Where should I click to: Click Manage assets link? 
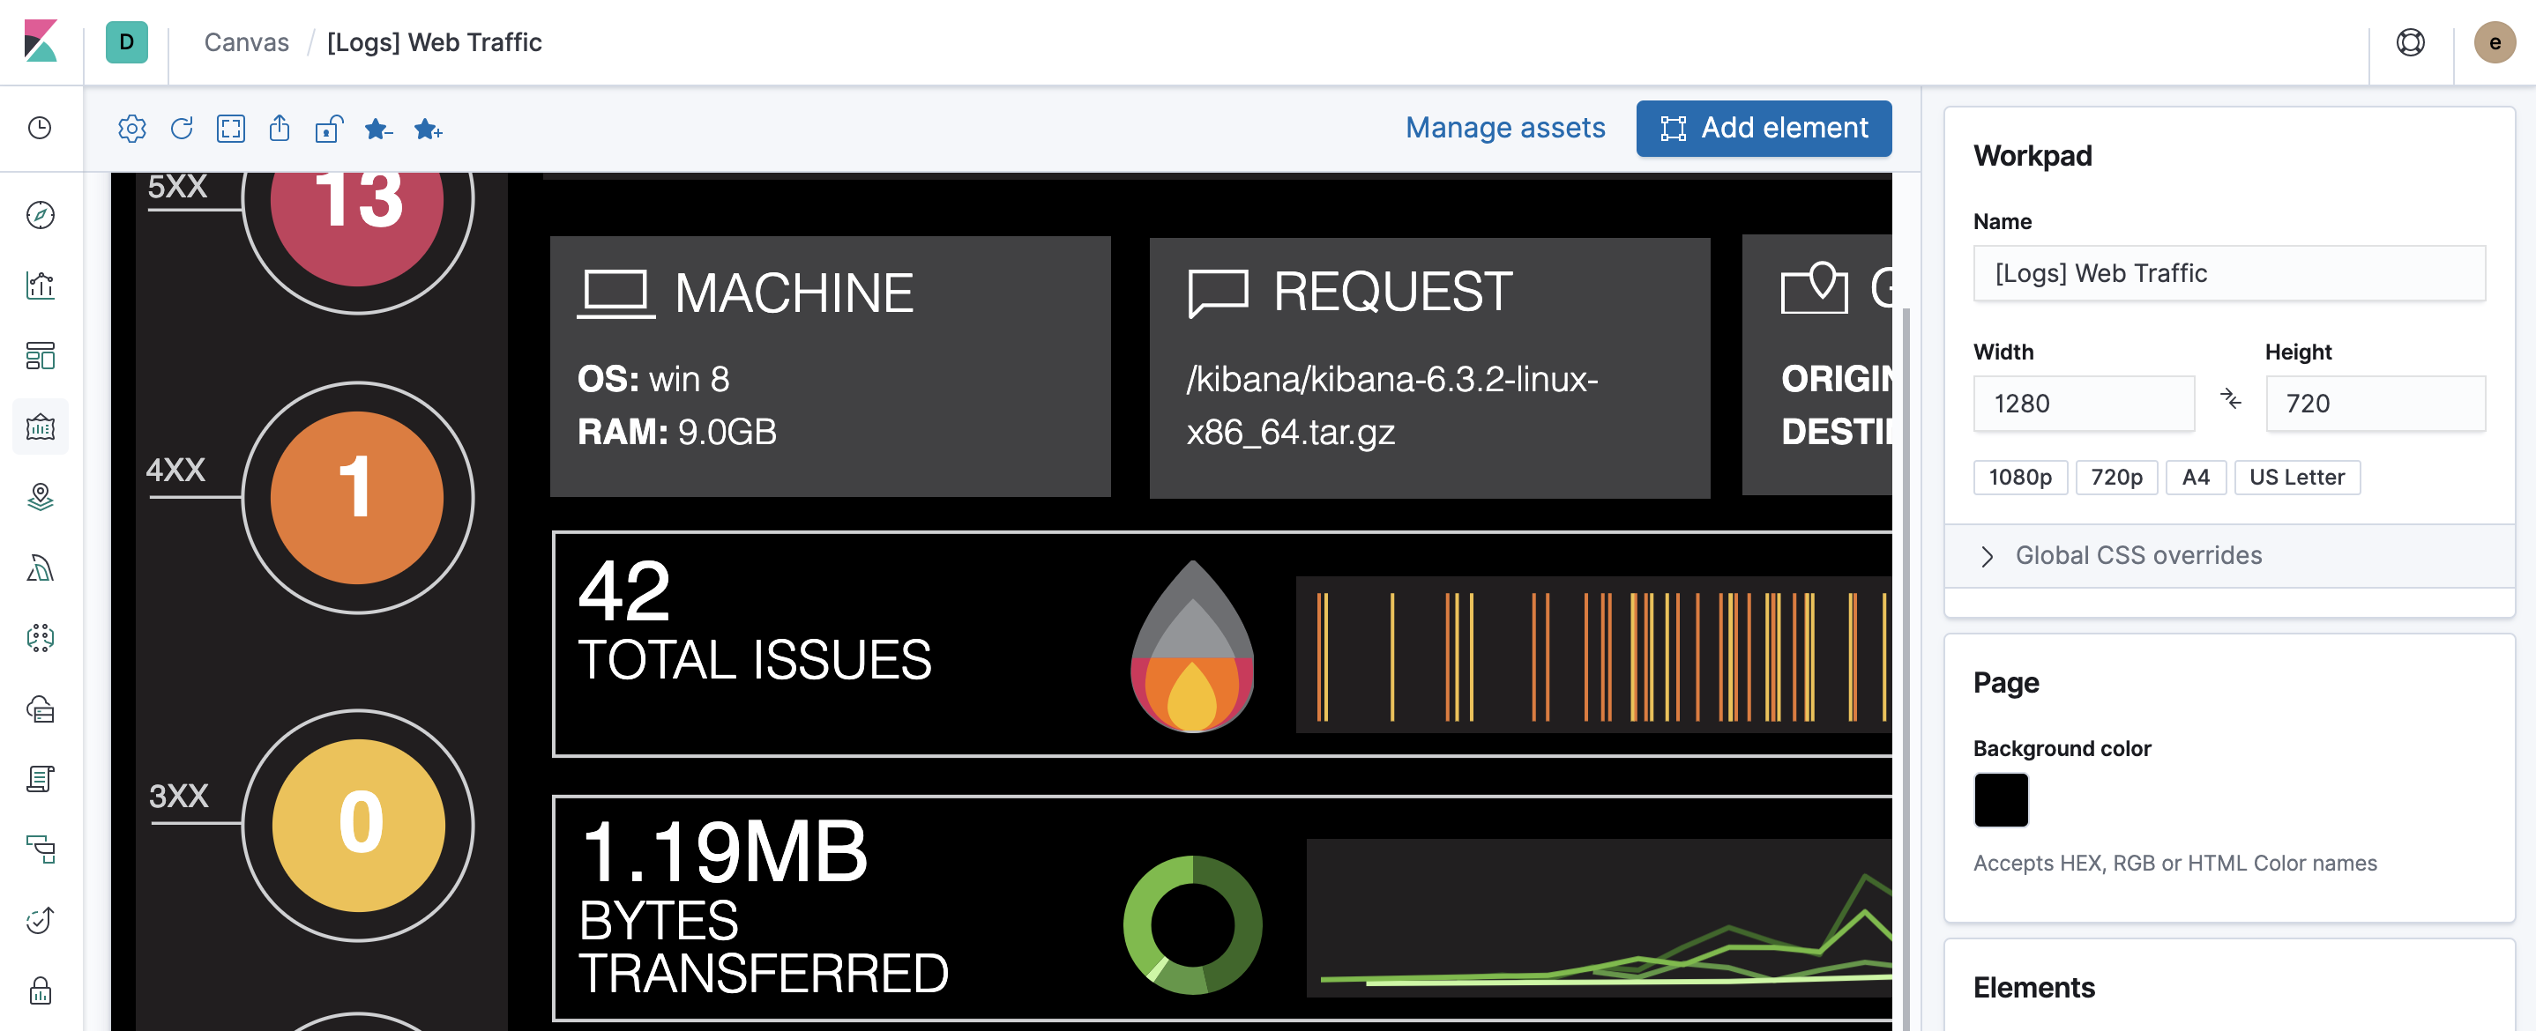click(1504, 128)
